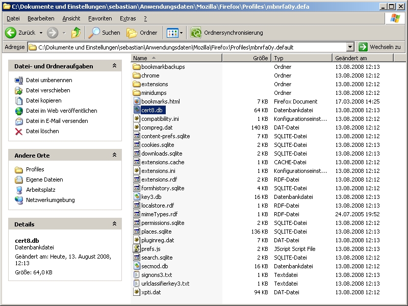Open the Datei menu

point(13,18)
